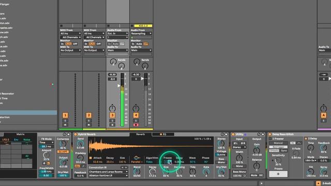Select Sync option in the Freezer section
Screen dimensions: 331x186
[x=283, y=151]
